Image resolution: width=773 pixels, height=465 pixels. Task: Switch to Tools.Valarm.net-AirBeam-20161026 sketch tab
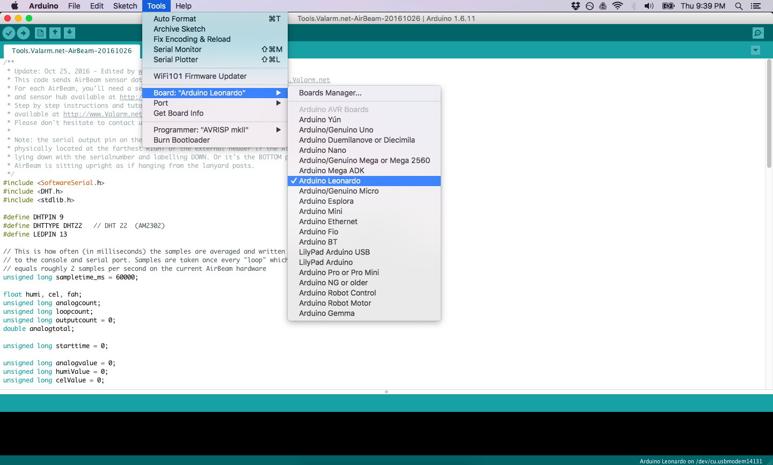coord(72,51)
